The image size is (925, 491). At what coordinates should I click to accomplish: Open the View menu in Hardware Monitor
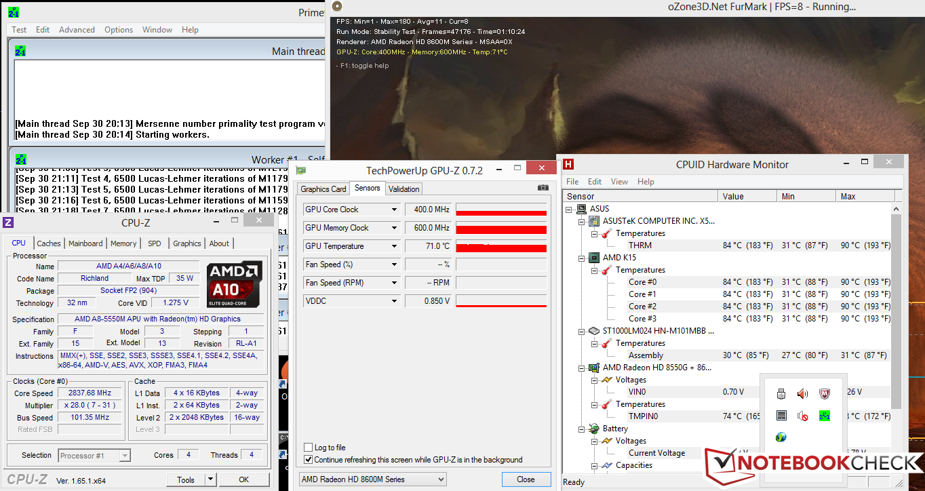pos(619,182)
